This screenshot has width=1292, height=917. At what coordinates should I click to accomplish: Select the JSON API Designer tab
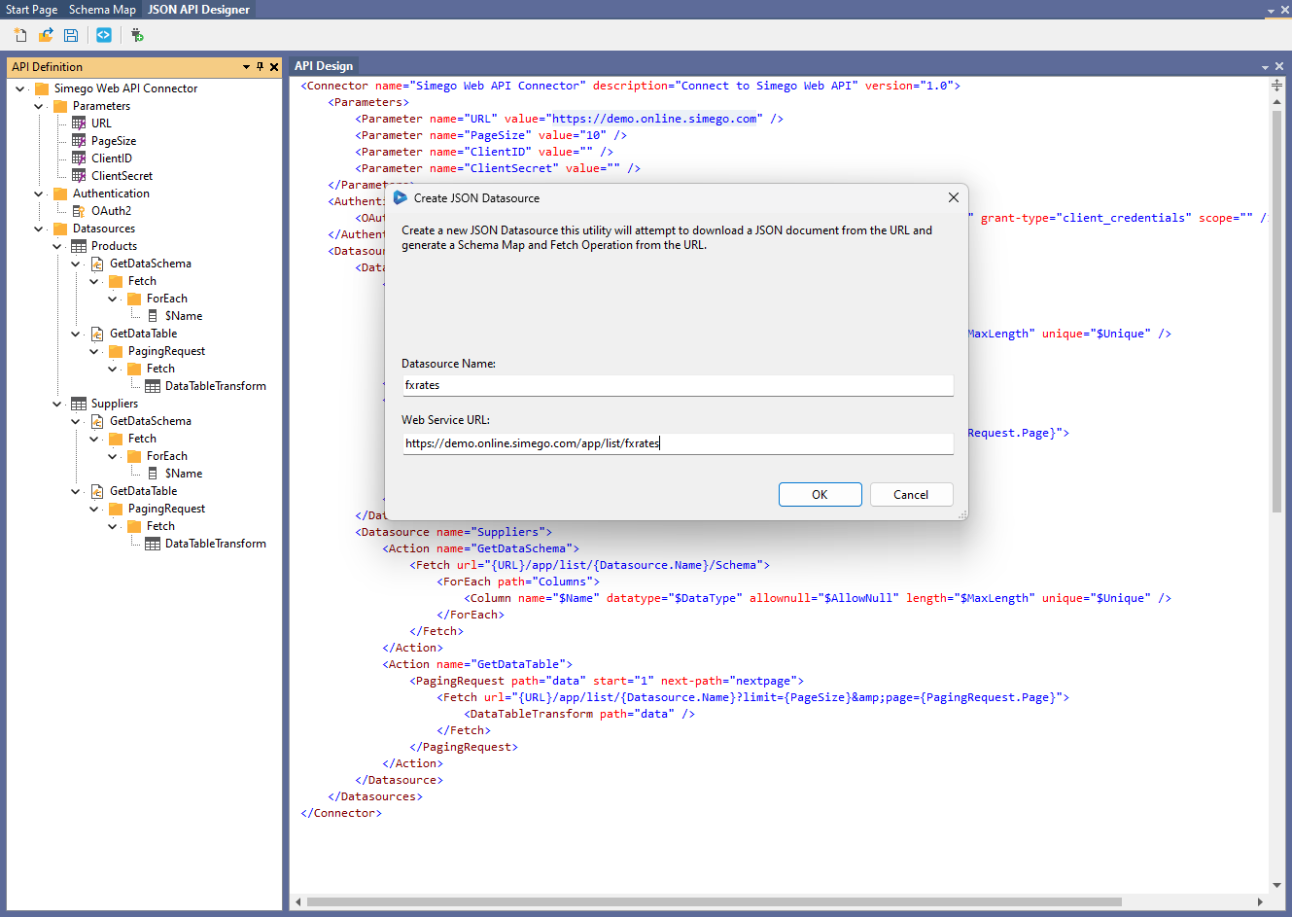pos(198,9)
